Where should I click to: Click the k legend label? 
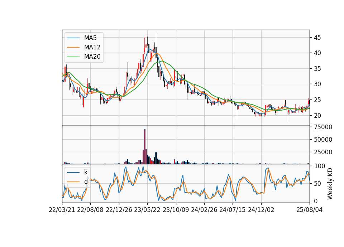pyautogui.click(x=86, y=172)
